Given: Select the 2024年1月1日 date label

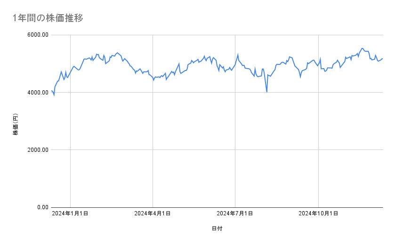Looking at the screenshot, I should [70, 213].
